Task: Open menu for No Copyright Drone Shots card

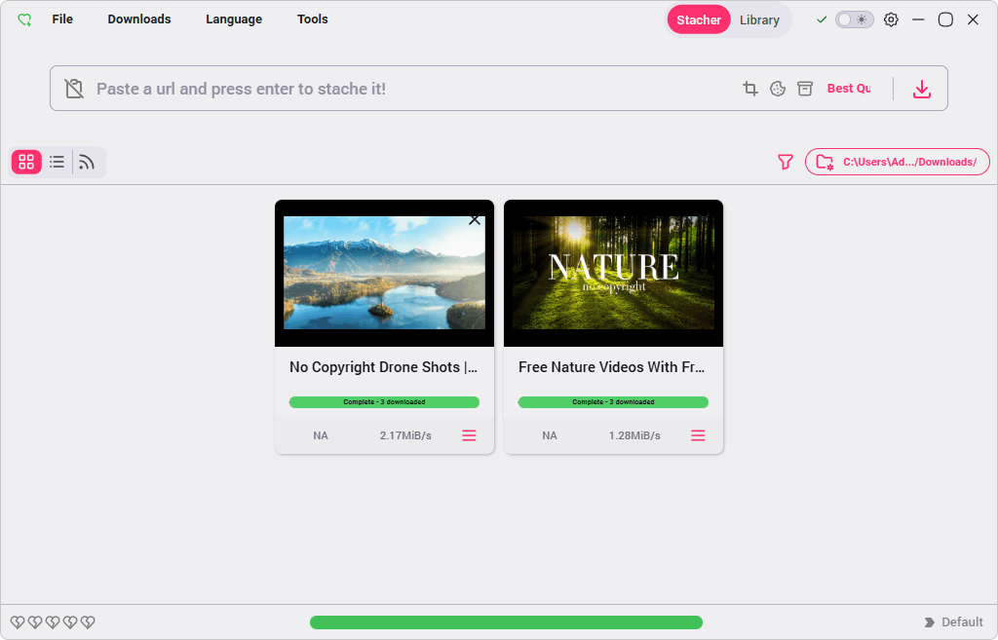Action: [x=469, y=435]
